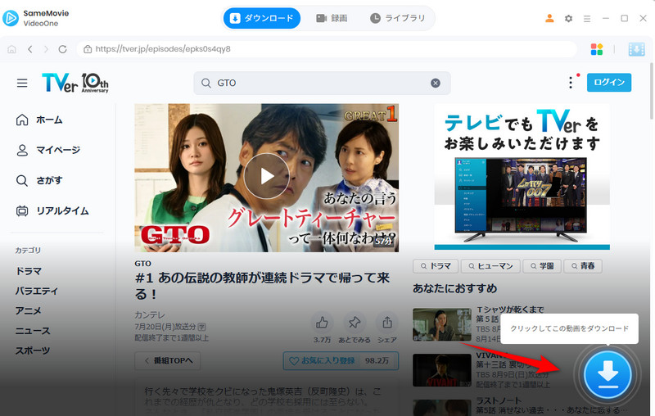Open マイページ in sidebar
The height and width of the screenshot is (416, 655).
pos(48,150)
